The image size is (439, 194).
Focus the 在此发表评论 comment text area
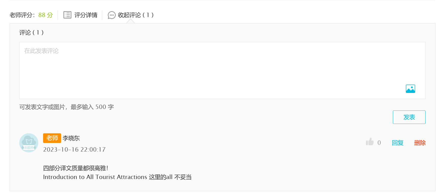pos(222,70)
